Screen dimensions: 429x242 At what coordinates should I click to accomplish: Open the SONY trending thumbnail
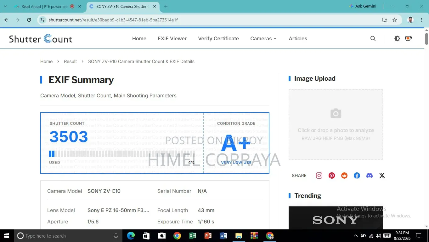coord(336,218)
